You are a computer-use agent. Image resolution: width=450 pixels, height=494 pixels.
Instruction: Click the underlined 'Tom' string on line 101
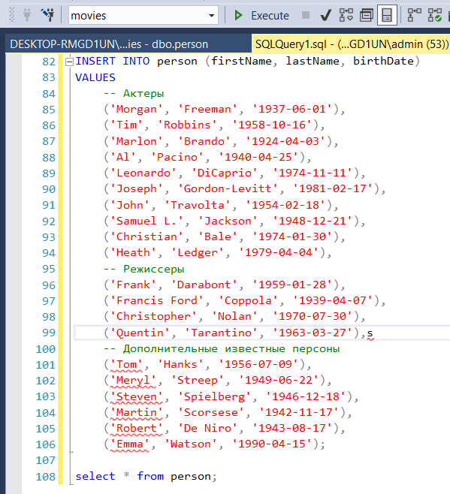pos(126,365)
